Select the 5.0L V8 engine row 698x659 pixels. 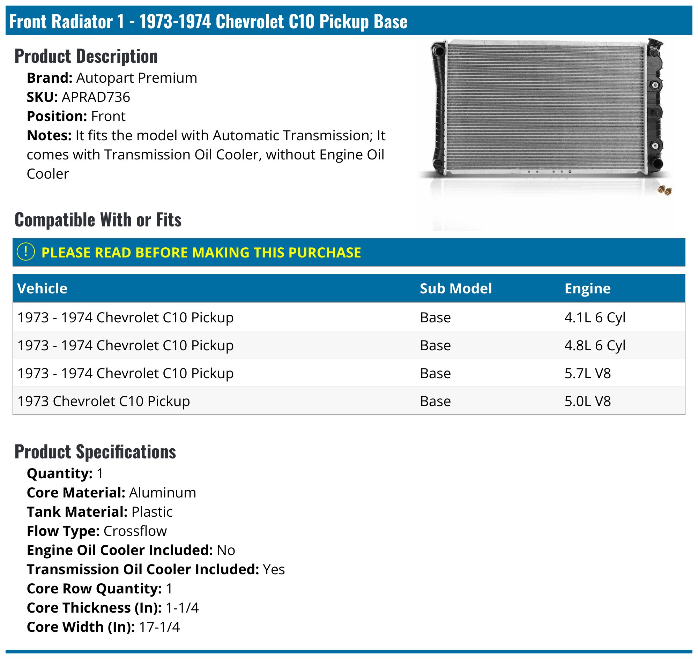[349, 401]
